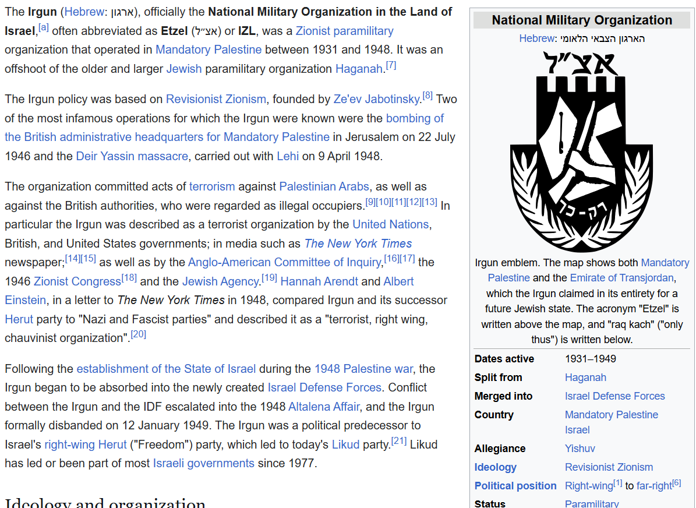The image size is (696, 508).
Task: Open the Ze'ev Jabotinsky link
Action: [376, 99]
